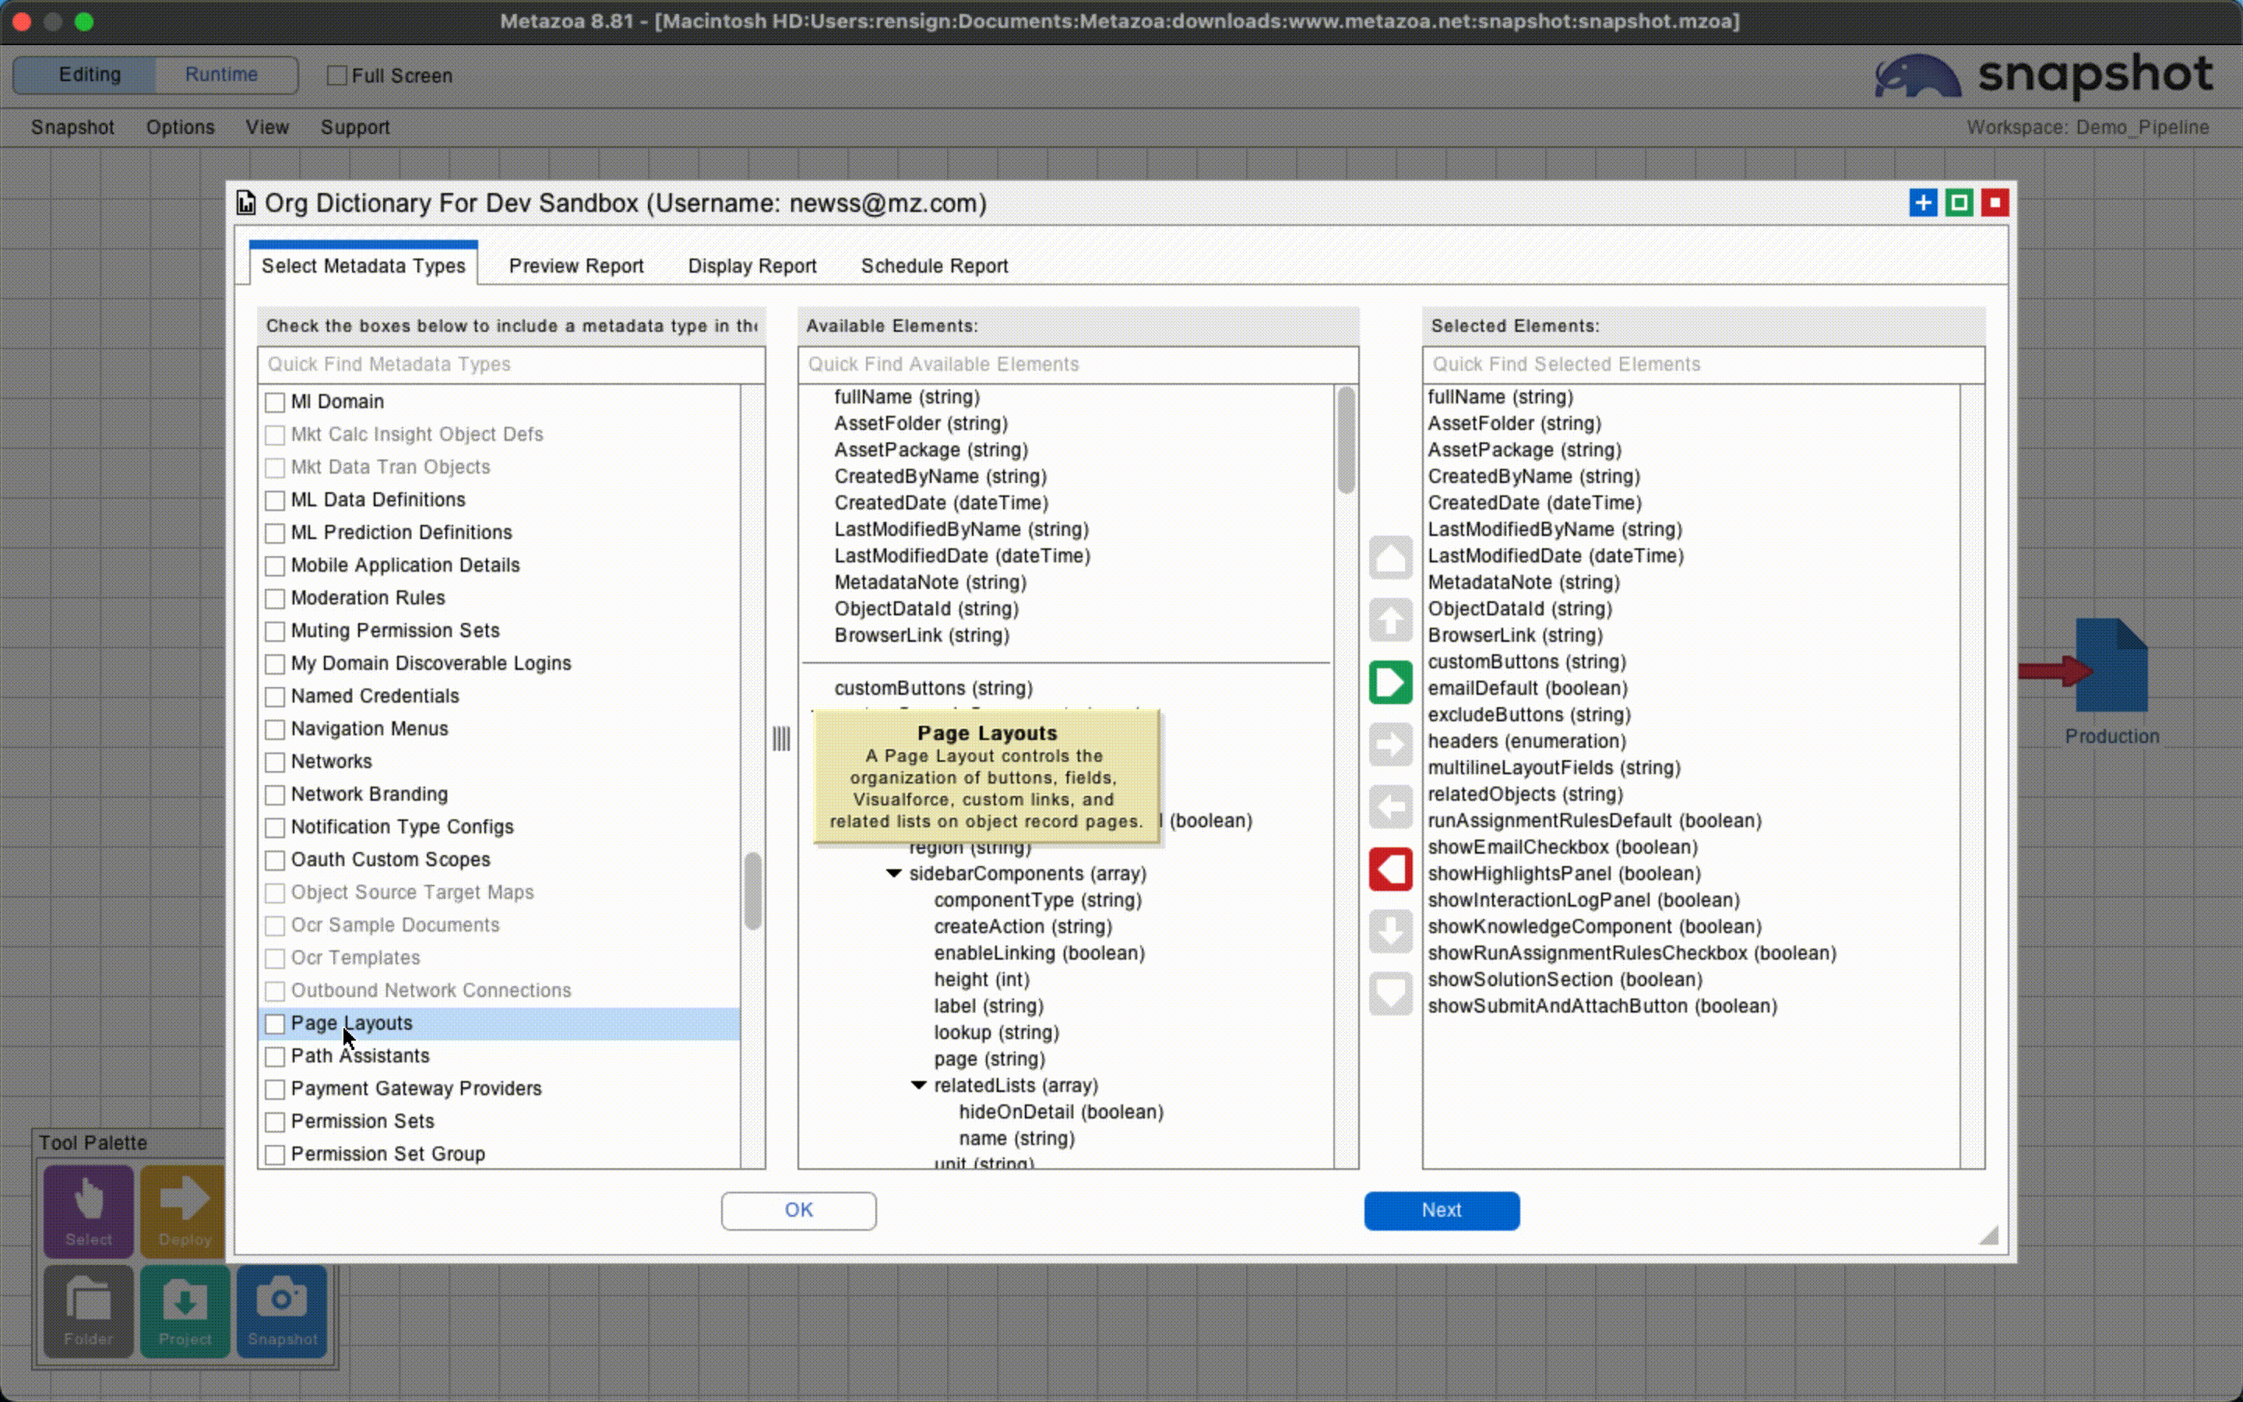Viewport: 2243px width, 1402px height.
Task: Click the move-to-bottom arrow icon
Action: tap(1389, 993)
